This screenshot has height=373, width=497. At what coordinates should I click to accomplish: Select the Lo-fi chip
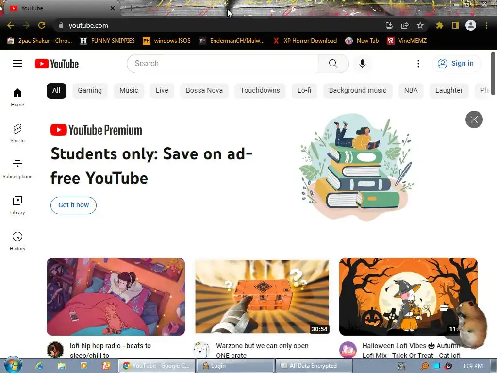tap(304, 90)
